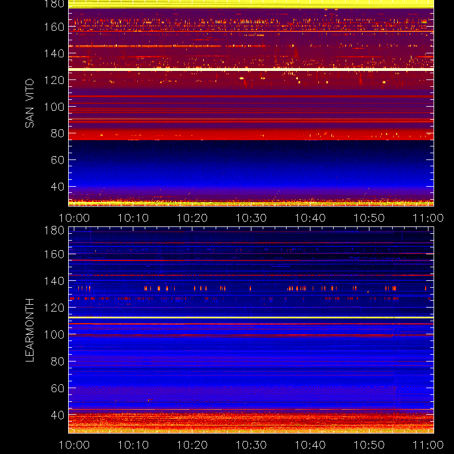Select the 160 tick label on San Vito axis
Image resolution: width=454 pixels, height=454 pixels.
pos(54,27)
